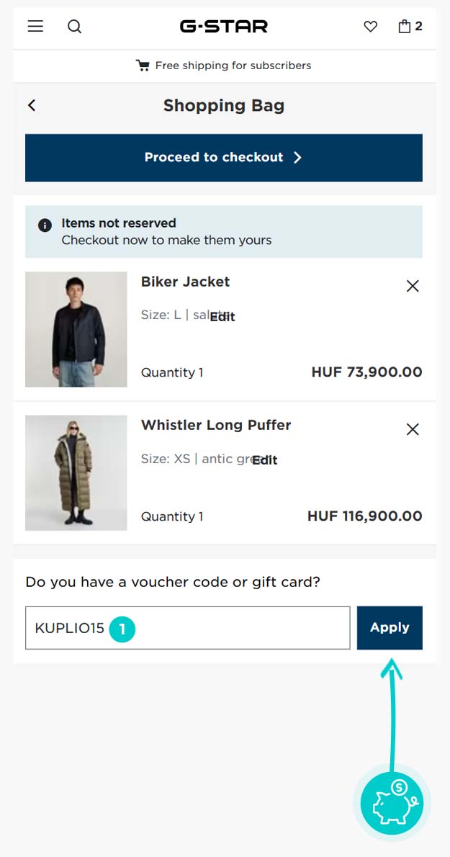Open the Biker Jacket title link

(x=185, y=282)
